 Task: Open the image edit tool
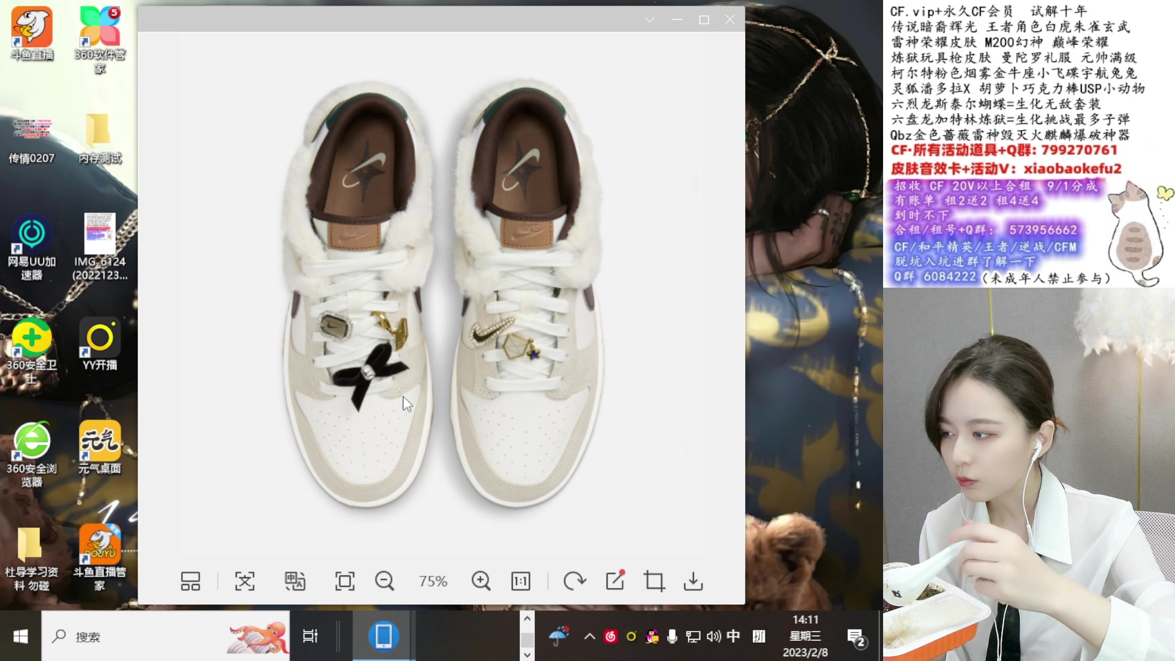[x=615, y=580]
